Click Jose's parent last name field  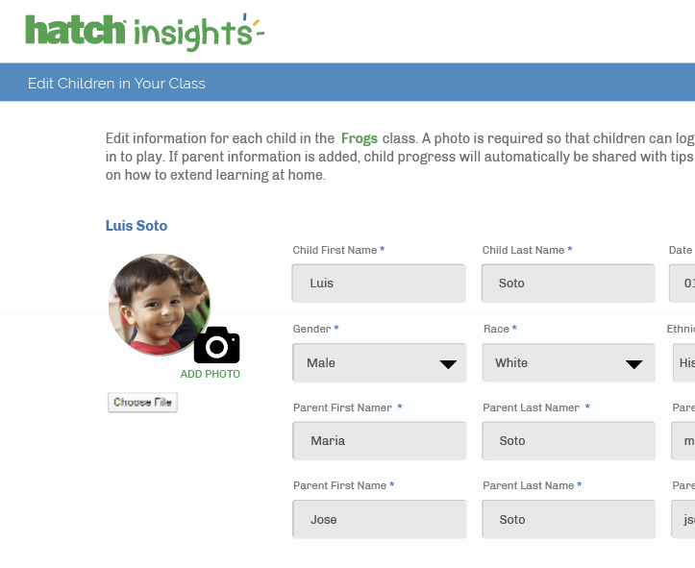tap(568, 520)
